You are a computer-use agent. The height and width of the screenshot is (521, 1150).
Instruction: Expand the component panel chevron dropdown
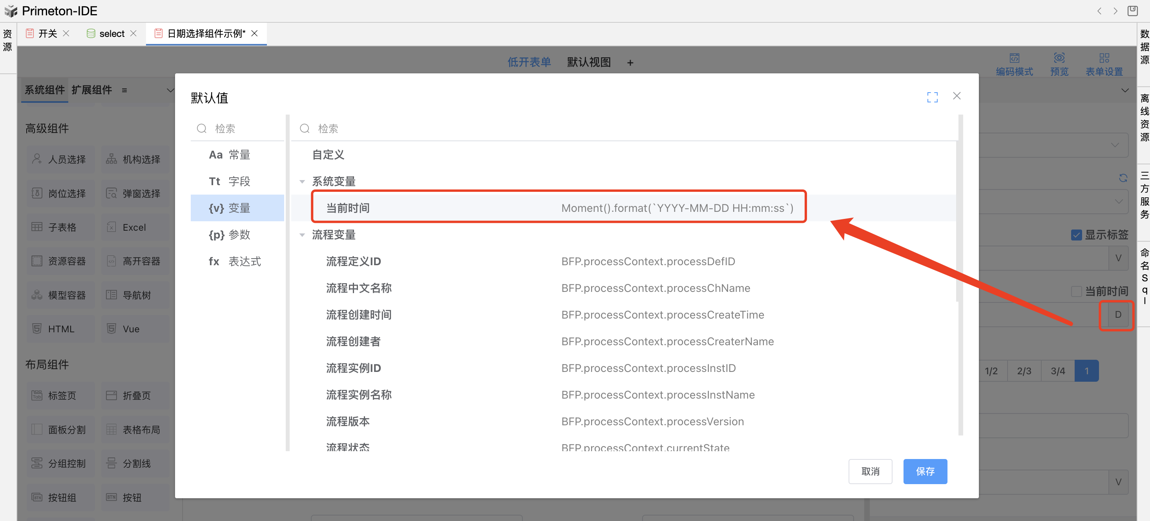pos(170,90)
